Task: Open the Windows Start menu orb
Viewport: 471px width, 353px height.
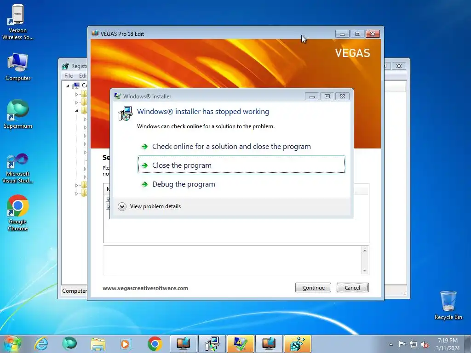Action: (x=12, y=344)
